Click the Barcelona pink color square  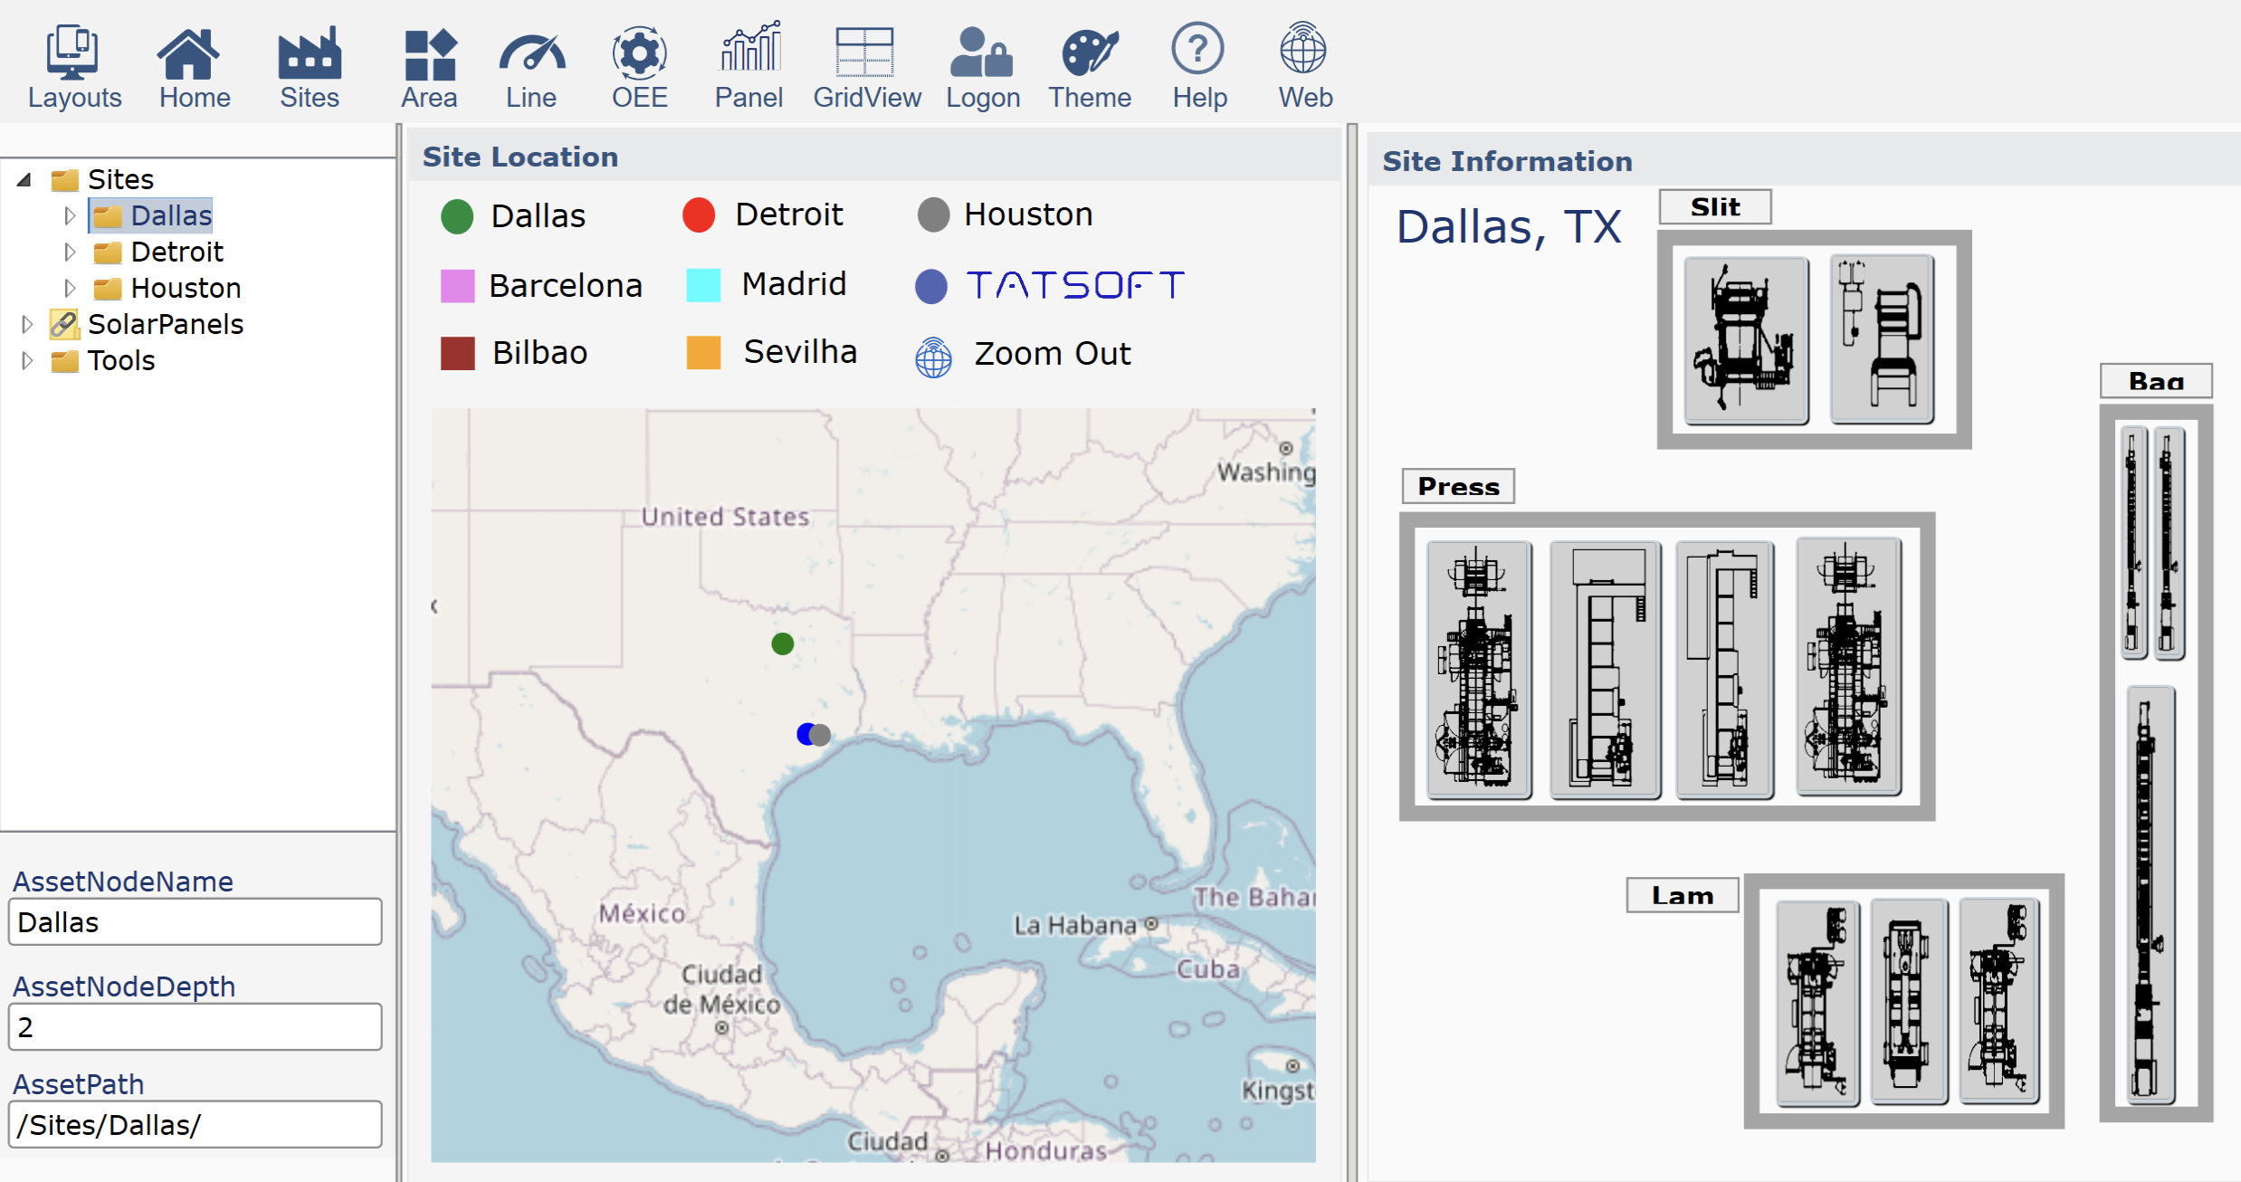[x=457, y=286]
